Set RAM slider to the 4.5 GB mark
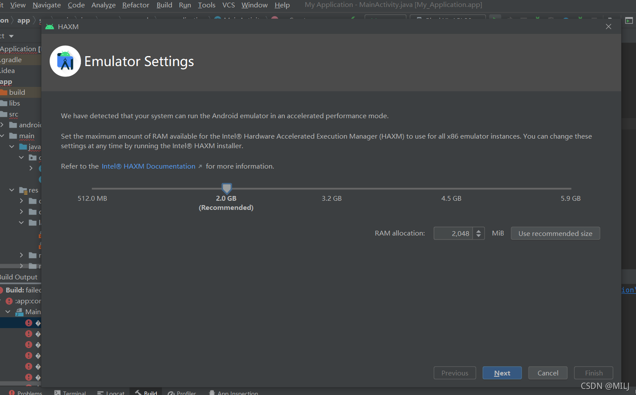The image size is (636, 395). 451,189
